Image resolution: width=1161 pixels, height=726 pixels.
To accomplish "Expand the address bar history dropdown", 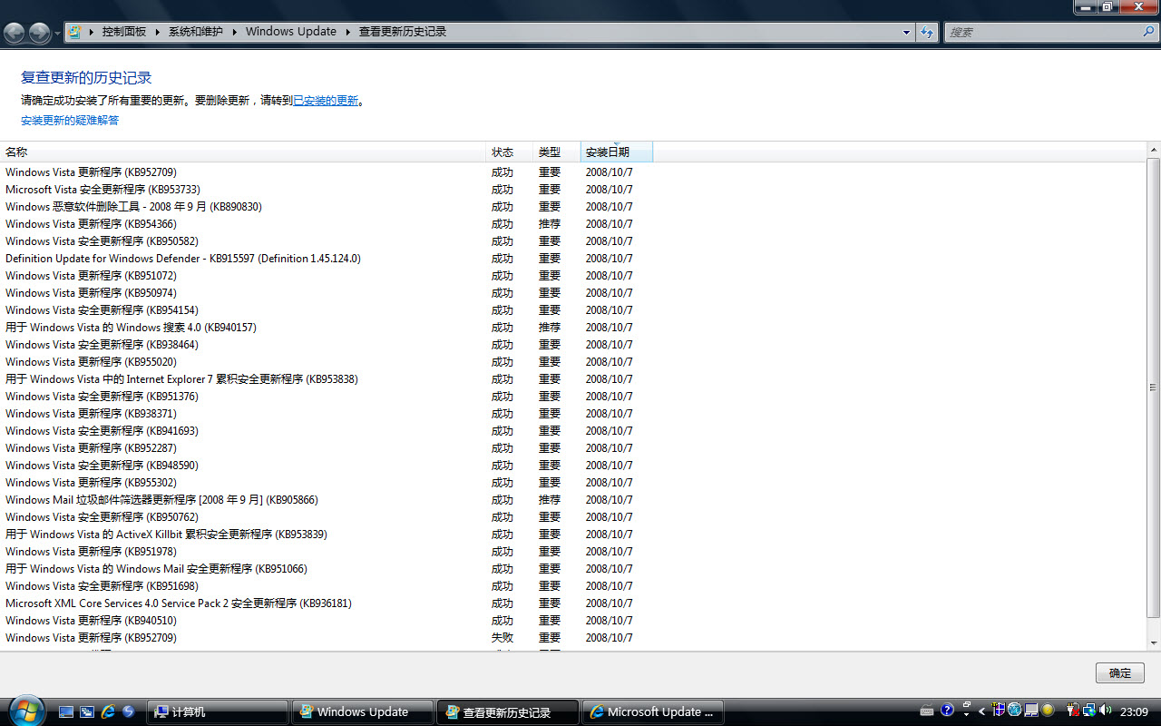I will pos(906,33).
